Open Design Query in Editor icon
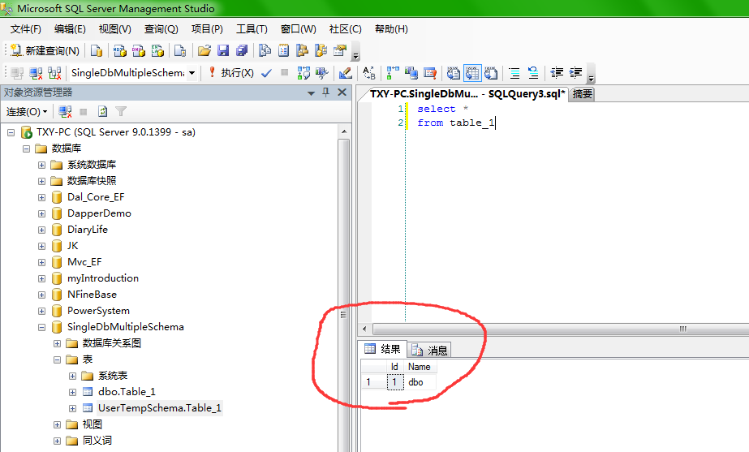This screenshot has width=749, height=452. (x=346, y=73)
